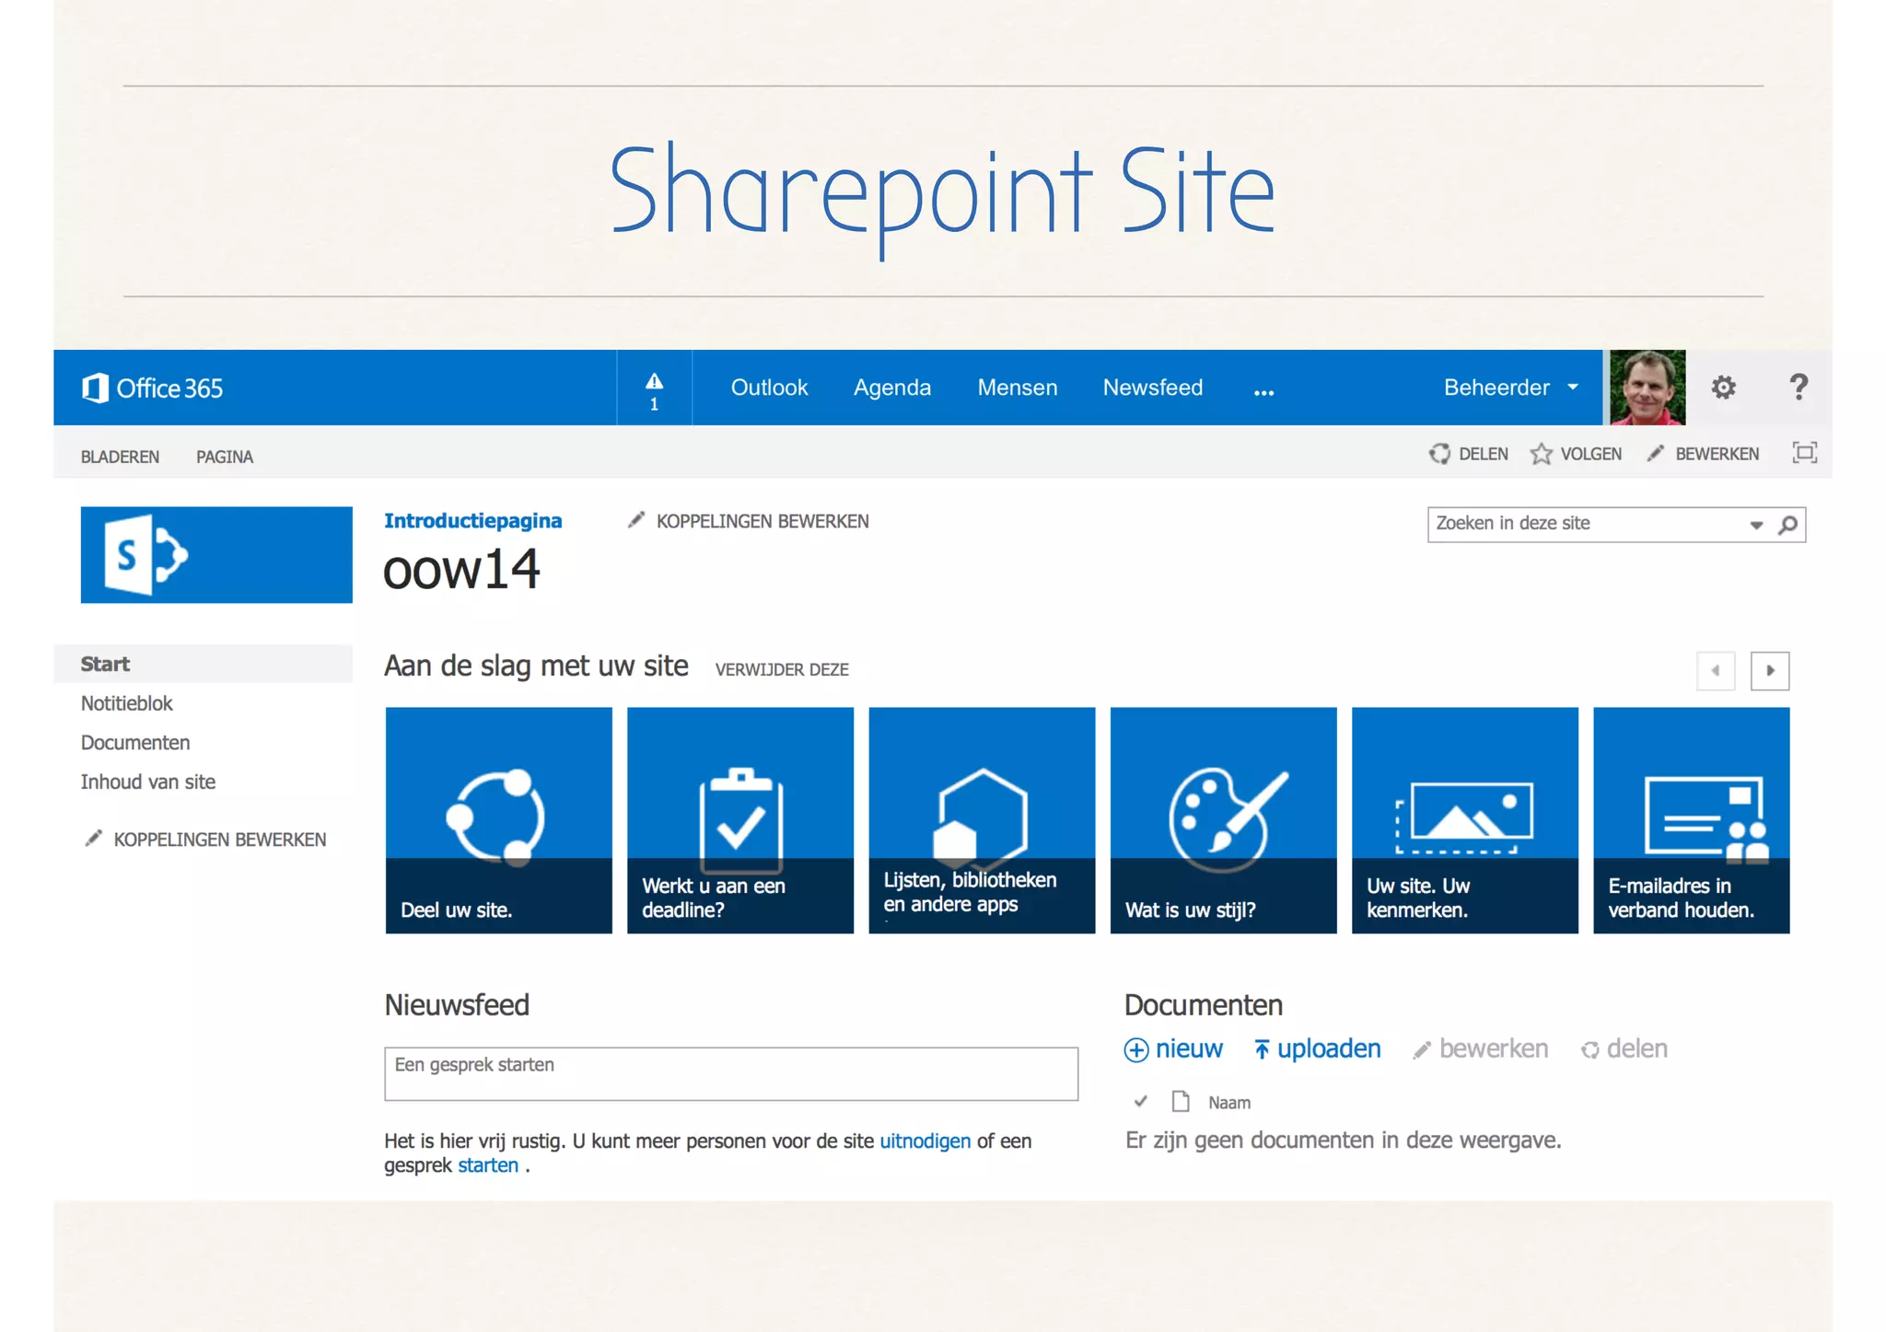The image size is (1886, 1332).
Task: Click the Introductiepagina link
Action: tap(472, 521)
